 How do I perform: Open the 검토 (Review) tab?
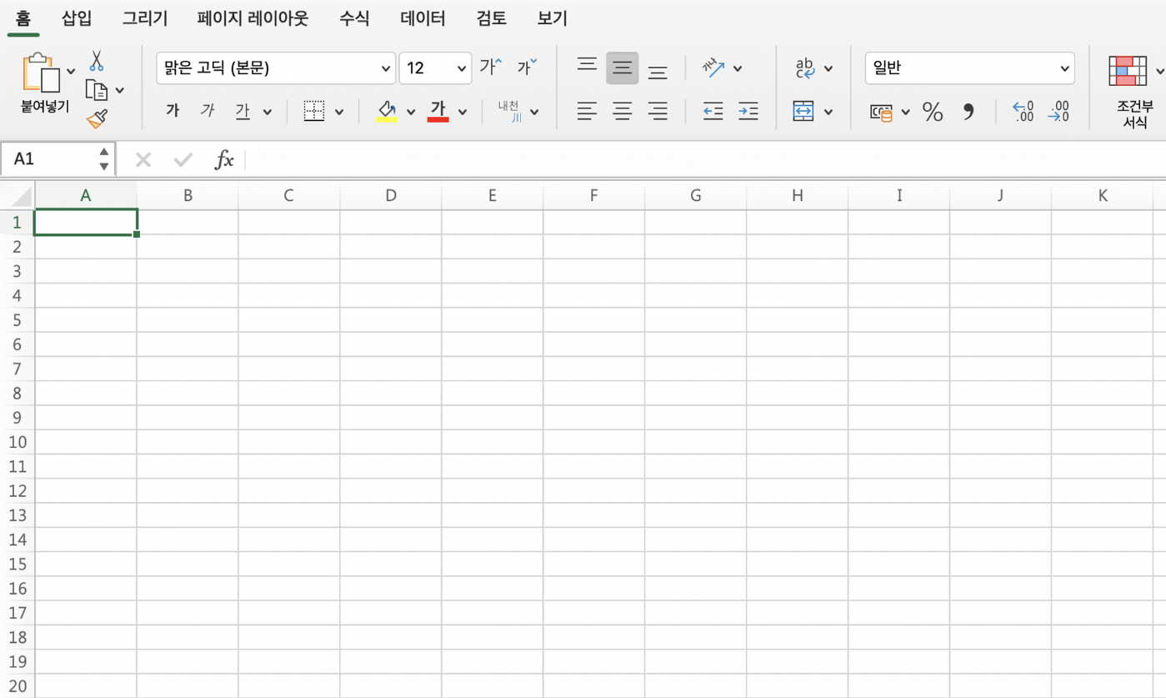click(x=492, y=18)
